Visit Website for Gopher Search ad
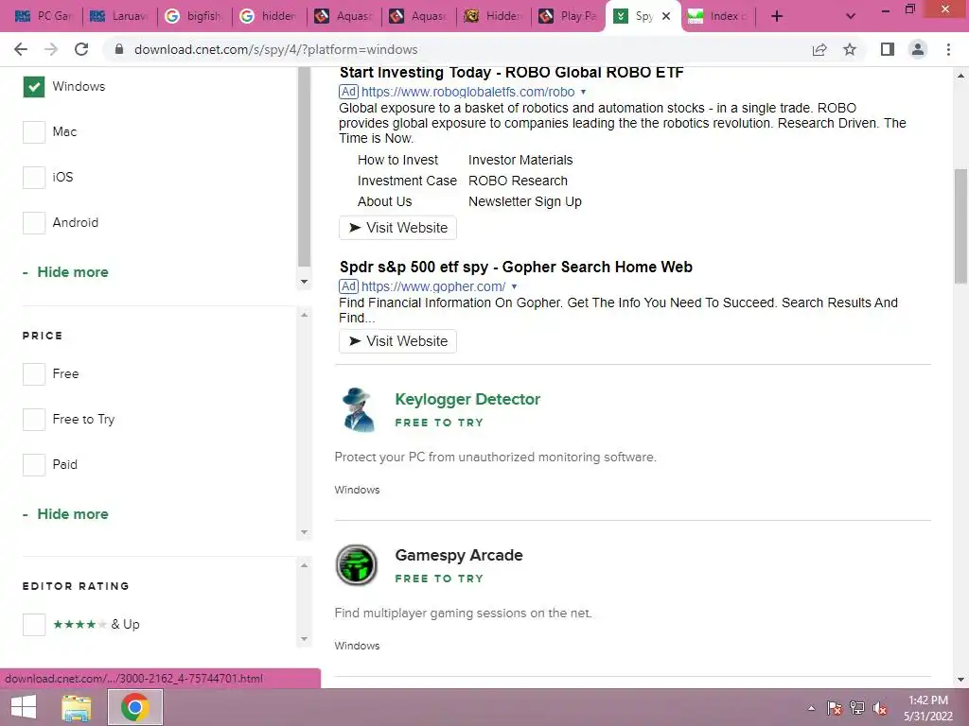The image size is (969, 726). [x=397, y=341]
